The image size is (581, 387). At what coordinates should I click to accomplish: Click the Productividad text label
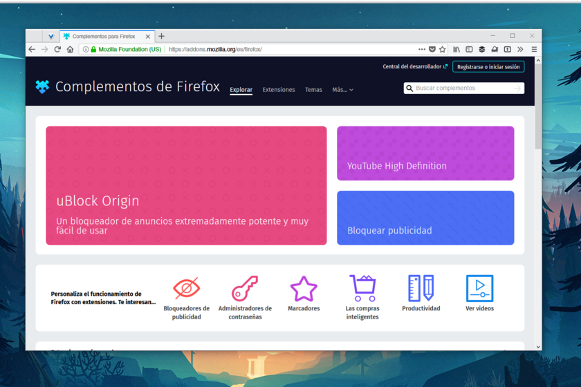click(421, 308)
